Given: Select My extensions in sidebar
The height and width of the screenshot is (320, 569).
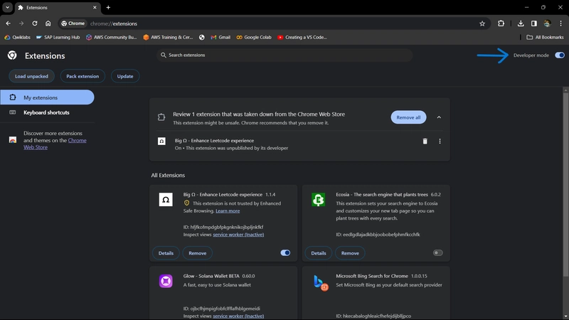Looking at the screenshot, I should click(47, 97).
